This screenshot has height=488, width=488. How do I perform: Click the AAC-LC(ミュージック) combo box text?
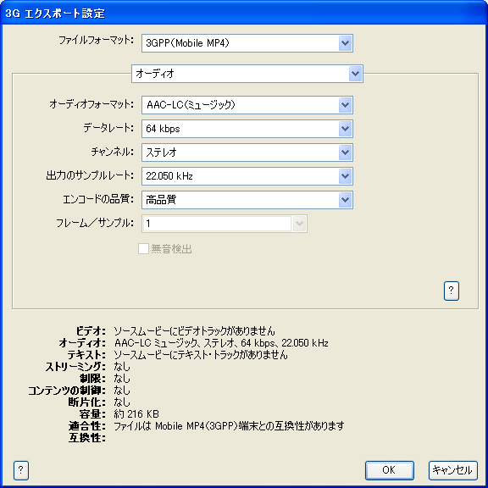pos(191,105)
